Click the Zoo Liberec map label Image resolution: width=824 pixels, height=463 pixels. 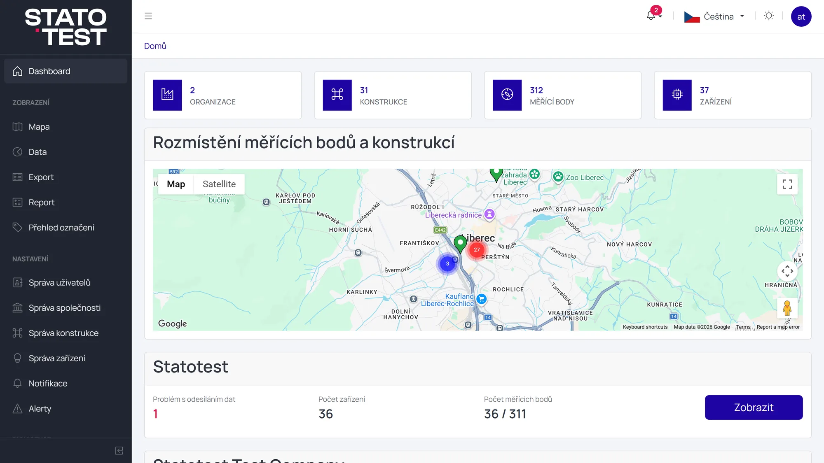click(585, 177)
